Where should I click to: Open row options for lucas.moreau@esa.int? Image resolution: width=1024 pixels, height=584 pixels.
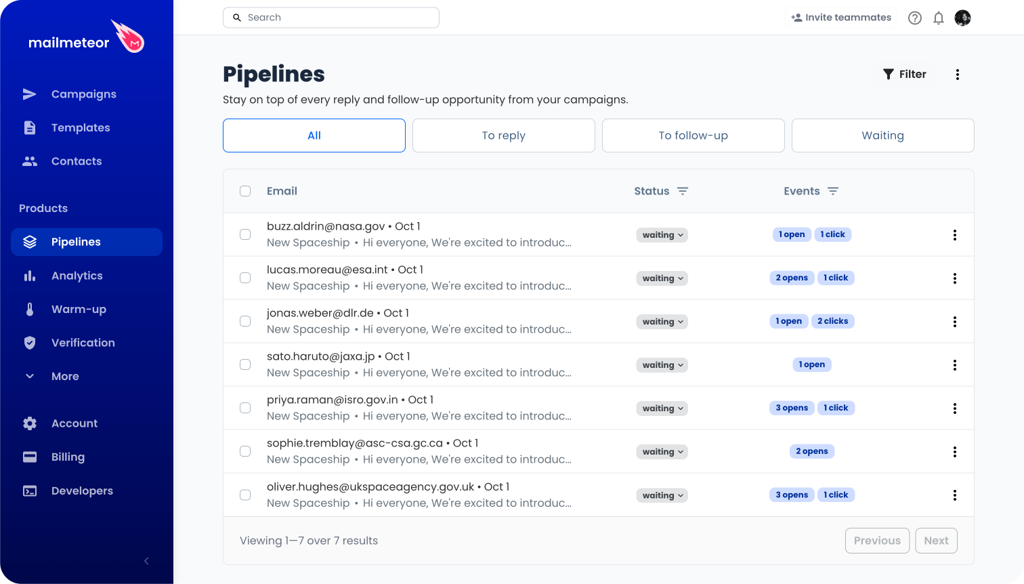pyautogui.click(x=955, y=278)
